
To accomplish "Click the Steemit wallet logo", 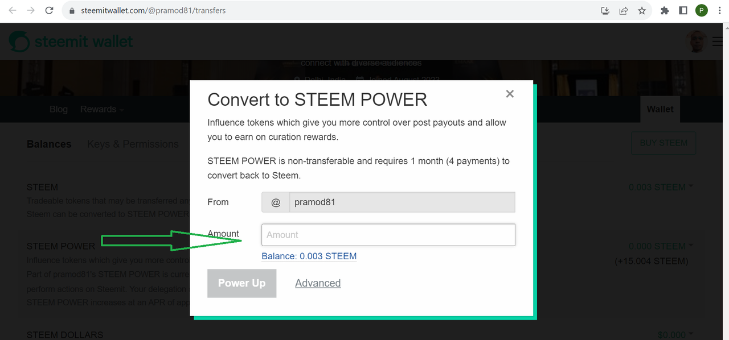I will tap(71, 42).
